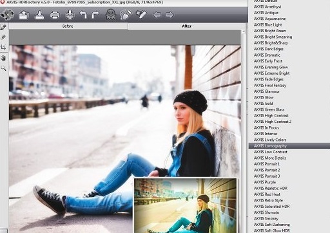Choose AKVIS Gold preset

263,104
